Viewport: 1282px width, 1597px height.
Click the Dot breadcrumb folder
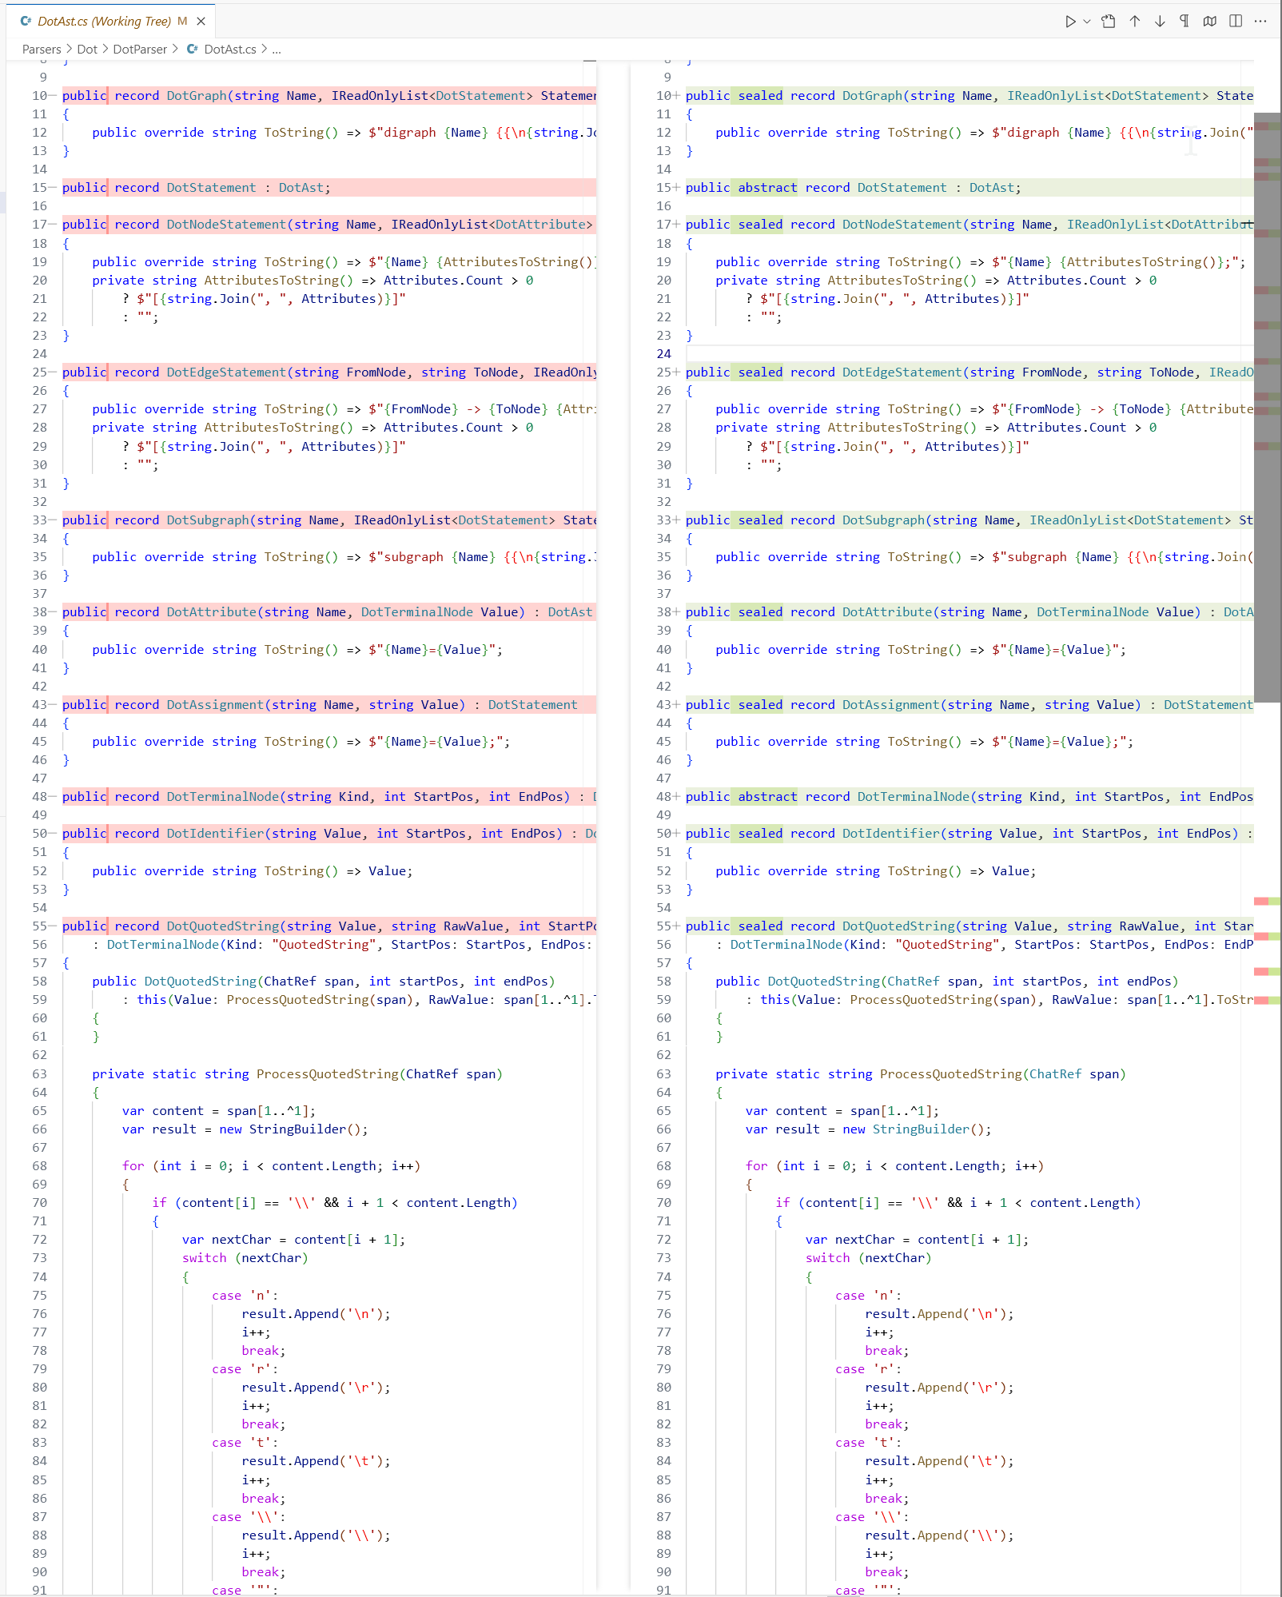(x=87, y=50)
